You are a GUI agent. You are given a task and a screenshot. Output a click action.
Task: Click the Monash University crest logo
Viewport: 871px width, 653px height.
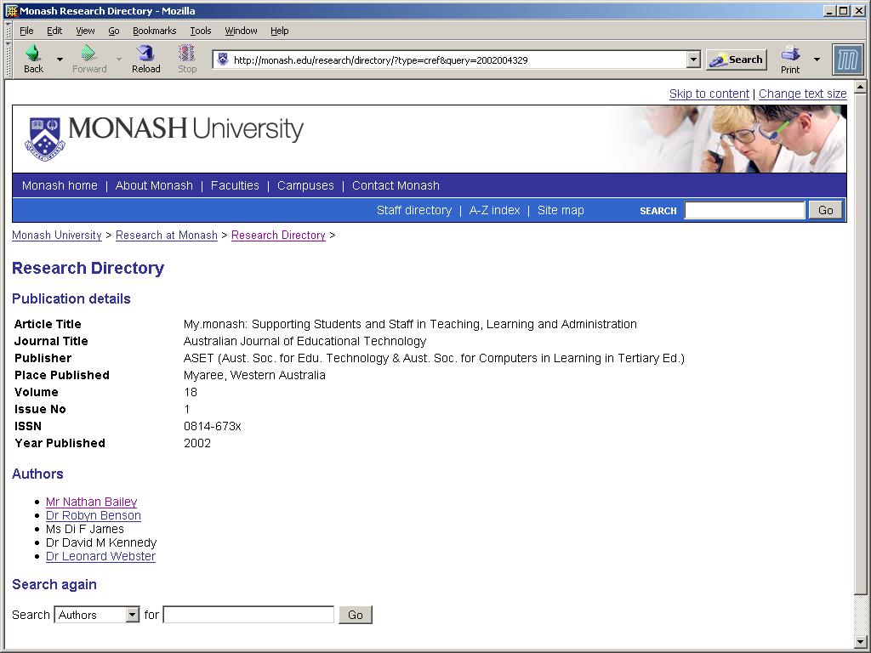[x=45, y=139]
